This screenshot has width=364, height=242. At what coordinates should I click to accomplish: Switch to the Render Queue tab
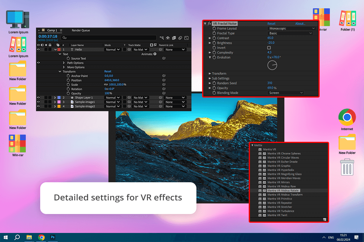[x=80, y=30]
